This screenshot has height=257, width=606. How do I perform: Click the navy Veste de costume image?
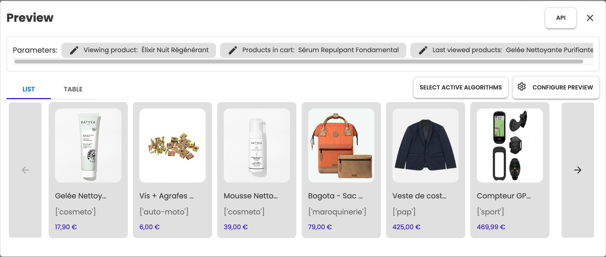(426, 146)
